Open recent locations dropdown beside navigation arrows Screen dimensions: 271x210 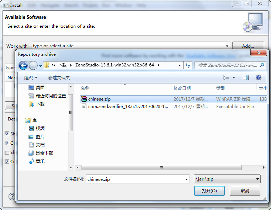[40, 65]
